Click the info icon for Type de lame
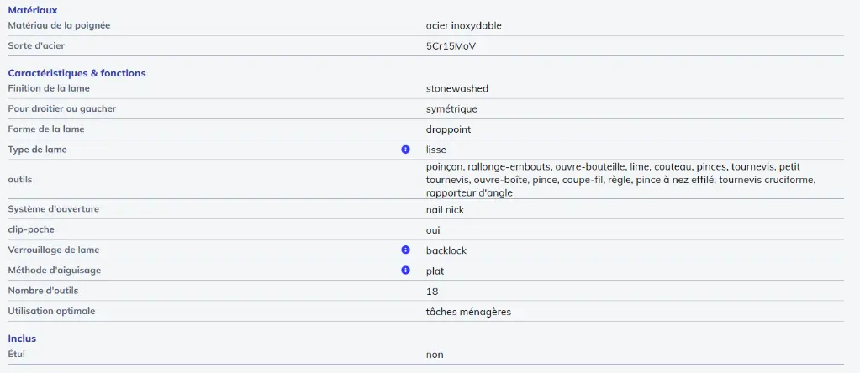The width and height of the screenshot is (860, 373). (405, 150)
